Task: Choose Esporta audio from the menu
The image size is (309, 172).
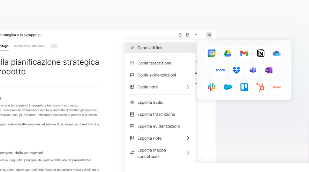Action: 150,102
